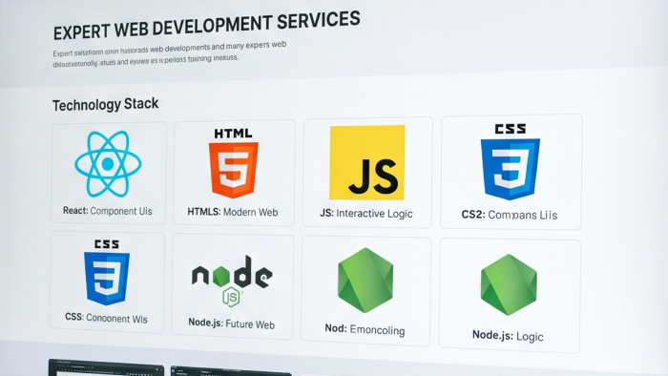668x376 pixels.
Task: Select the 'JS: Interactive Logic' caption
Action: click(x=366, y=214)
